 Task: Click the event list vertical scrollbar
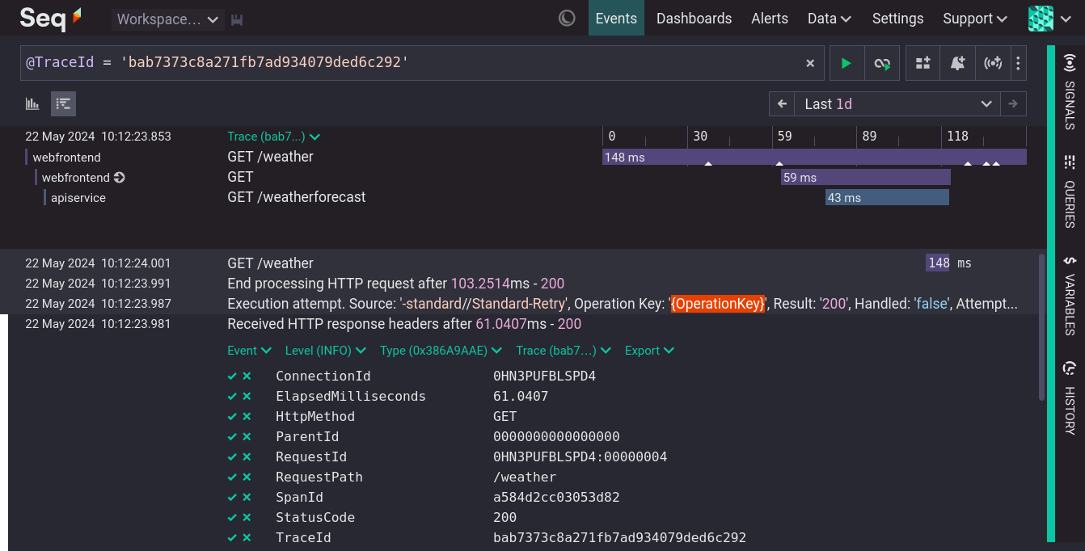click(x=1041, y=326)
